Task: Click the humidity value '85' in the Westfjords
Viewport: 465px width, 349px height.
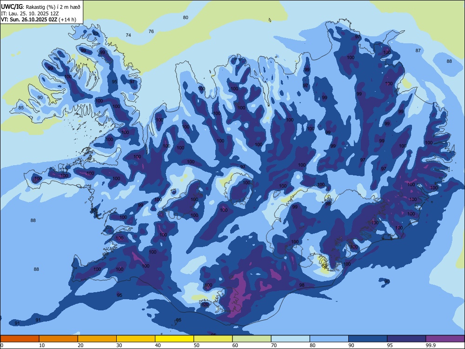Action: [x=21, y=108]
